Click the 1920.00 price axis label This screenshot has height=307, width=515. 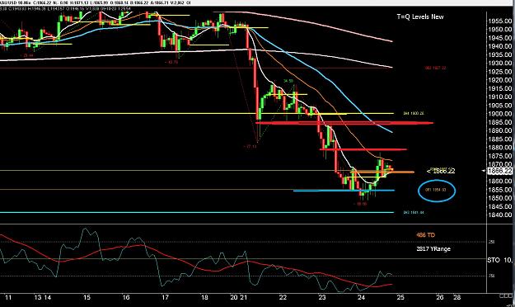pos(500,80)
